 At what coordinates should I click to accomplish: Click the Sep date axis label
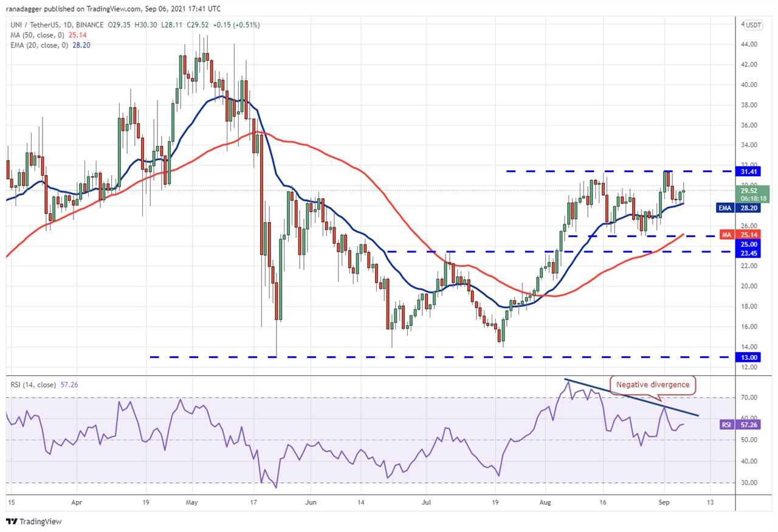pyautogui.click(x=664, y=504)
